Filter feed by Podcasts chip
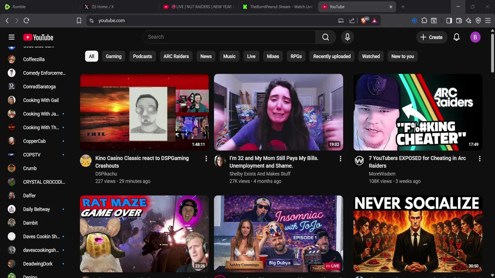495x278 pixels. point(142,56)
